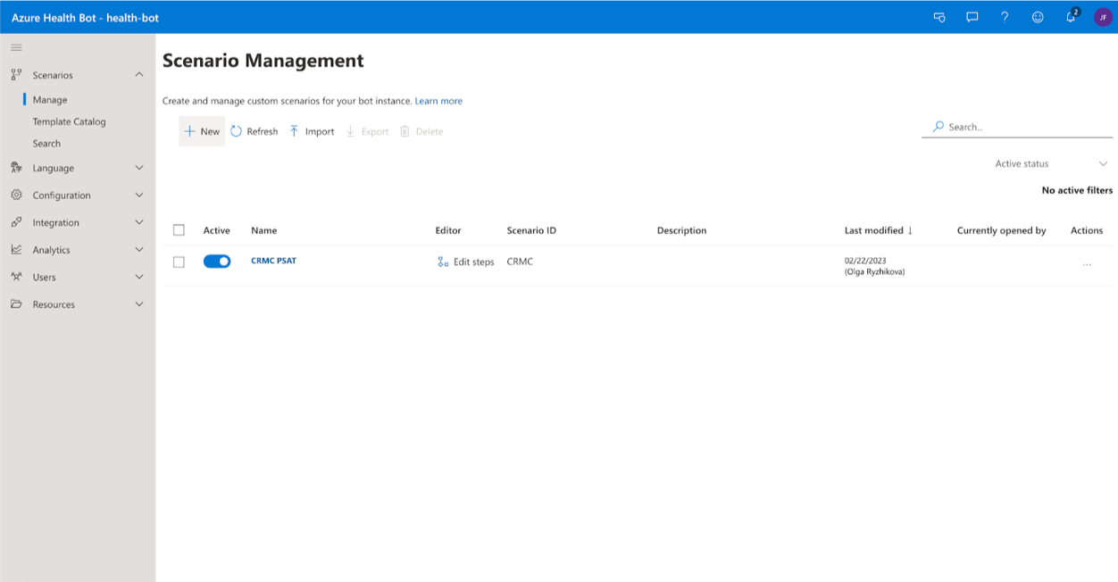Disable the CRMC PSAT active toggle
The height and width of the screenshot is (582, 1118).
click(x=217, y=261)
